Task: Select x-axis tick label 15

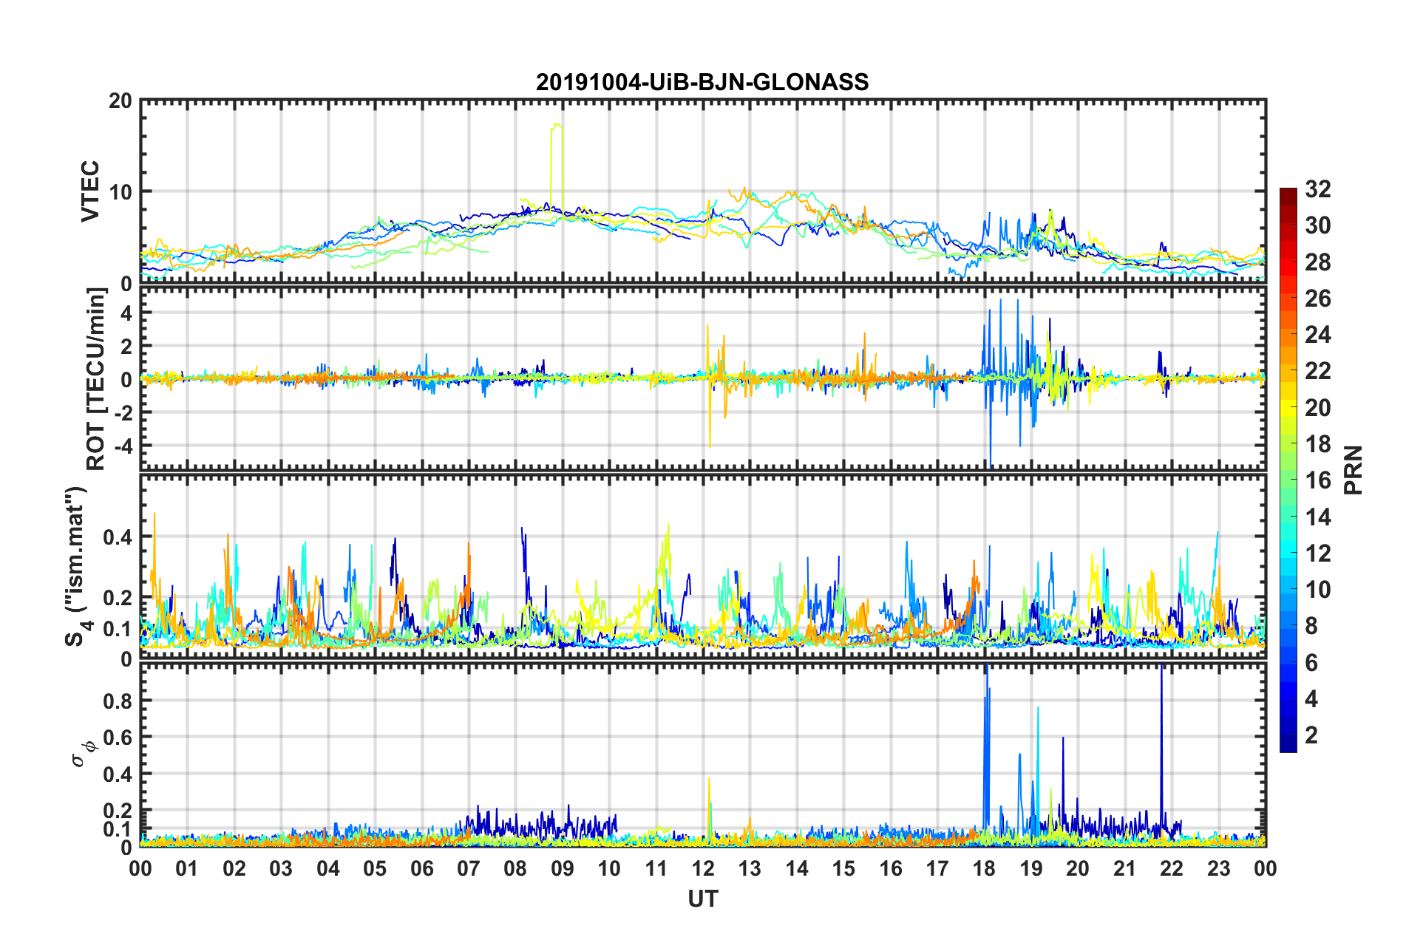Action: [x=843, y=868]
